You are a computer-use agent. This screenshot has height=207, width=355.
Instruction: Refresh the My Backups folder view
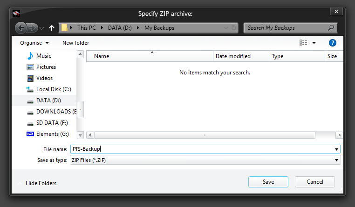tap(234, 28)
